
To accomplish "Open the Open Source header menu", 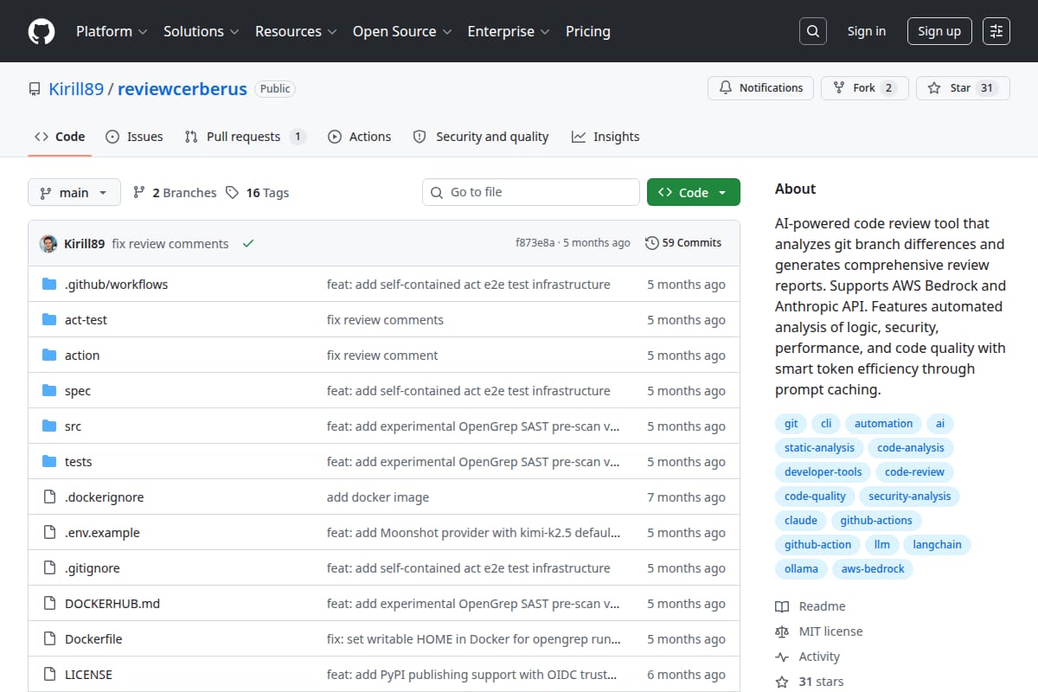I will tap(402, 31).
